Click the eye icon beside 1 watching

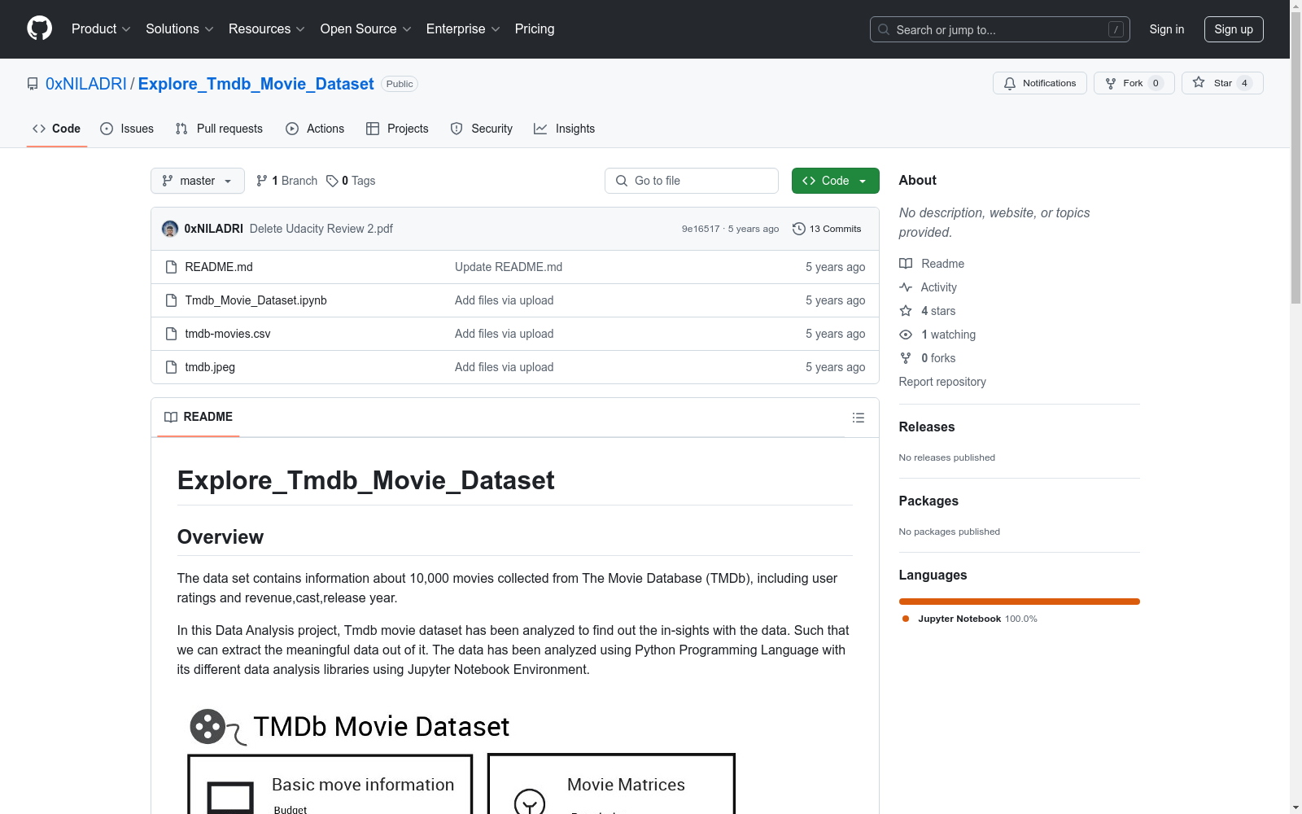coord(906,335)
